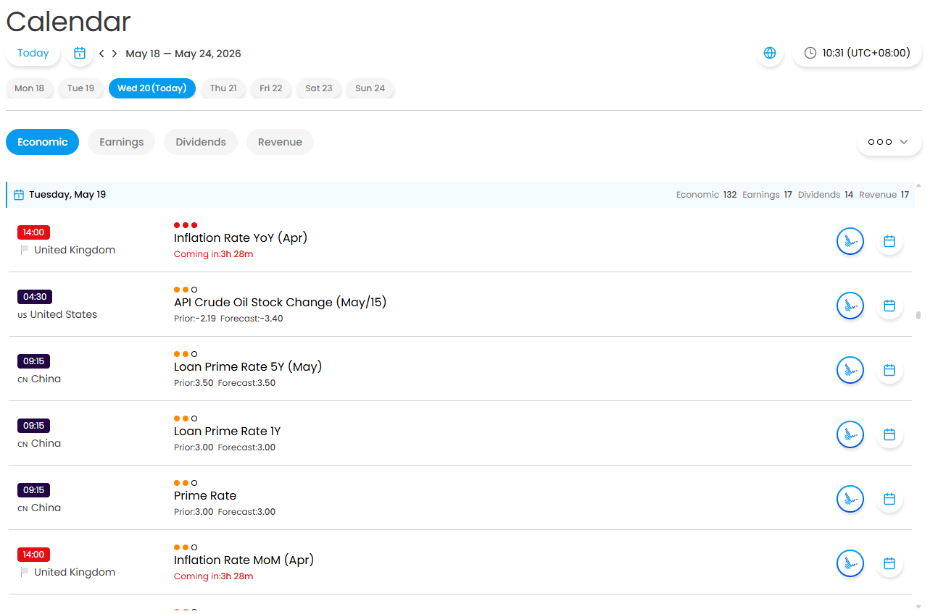938x614 pixels.
Task: Switch to Dividends tab
Action: coord(201,142)
